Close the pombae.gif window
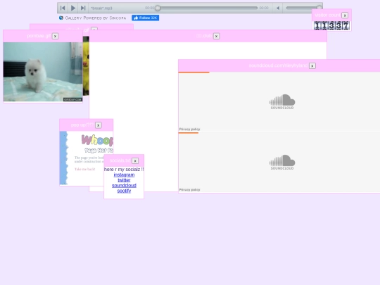Viewport: 380px width, 285px height. (x=55, y=36)
